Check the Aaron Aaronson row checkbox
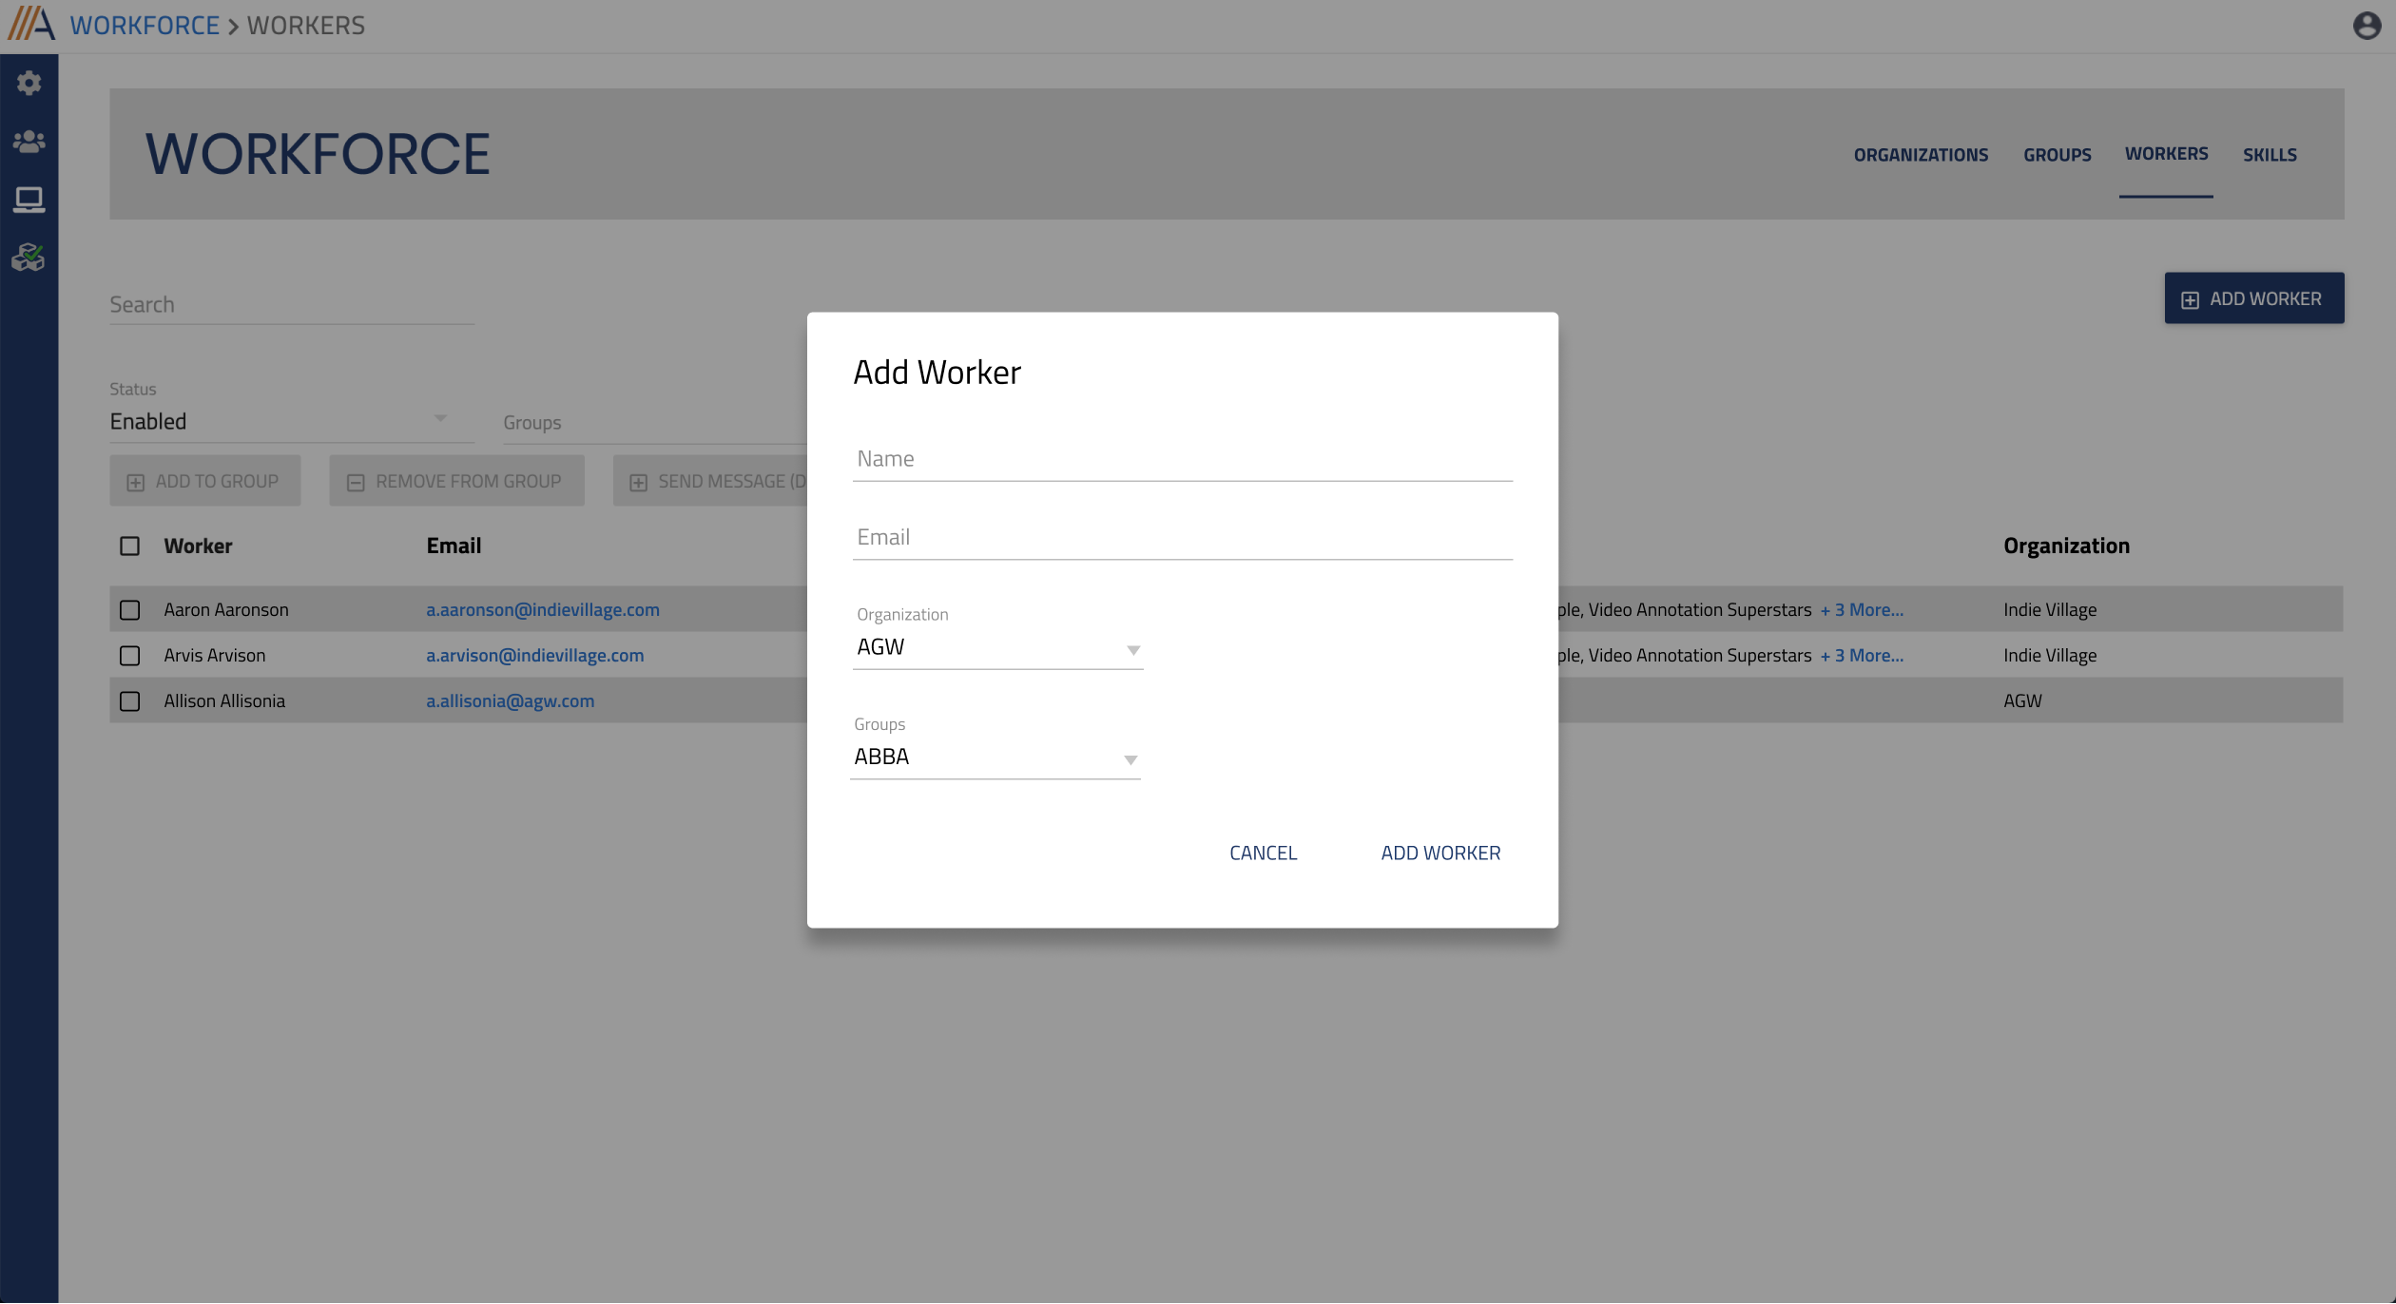This screenshot has height=1304, width=2396. click(130, 609)
